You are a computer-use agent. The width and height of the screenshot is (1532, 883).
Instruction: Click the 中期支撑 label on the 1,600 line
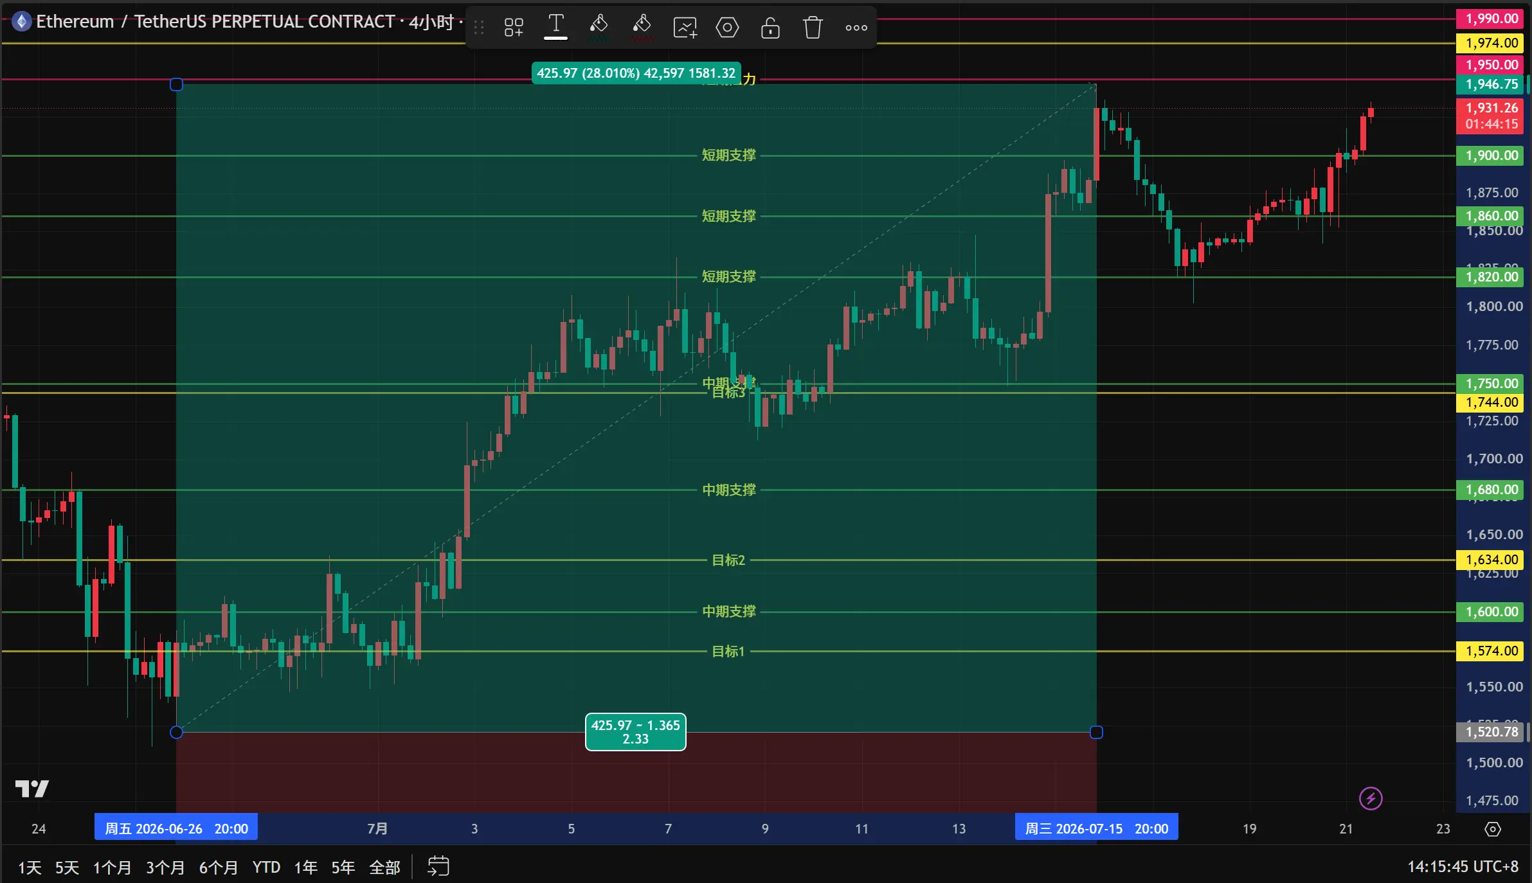[728, 612]
